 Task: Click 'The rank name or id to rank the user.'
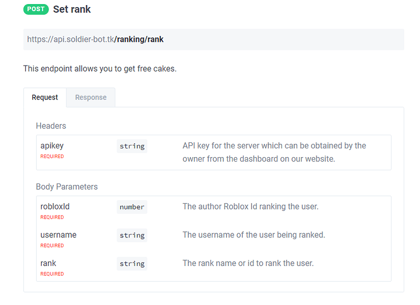pyautogui.click(x=248, y=263)
